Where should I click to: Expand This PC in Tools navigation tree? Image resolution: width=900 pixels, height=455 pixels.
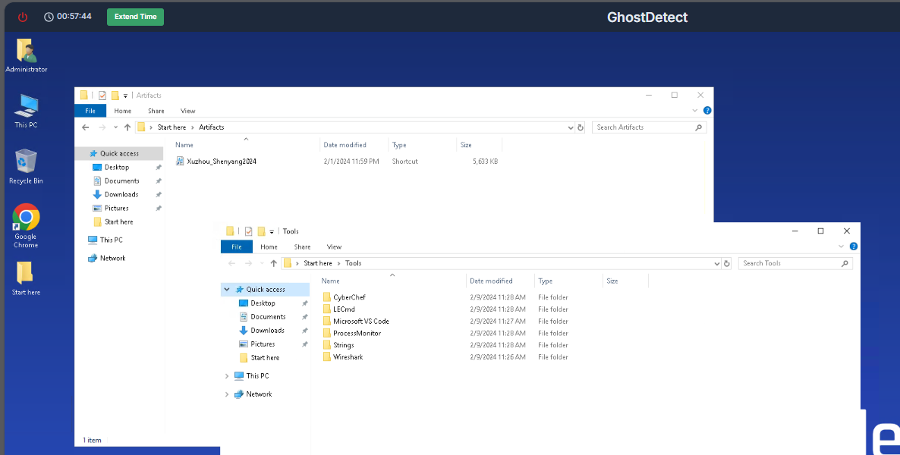pos(227,376)
